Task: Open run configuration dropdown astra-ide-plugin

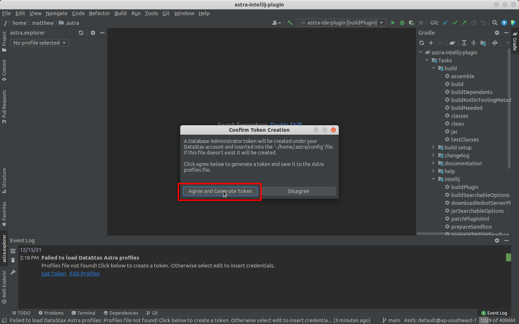Action: point(342,23)
